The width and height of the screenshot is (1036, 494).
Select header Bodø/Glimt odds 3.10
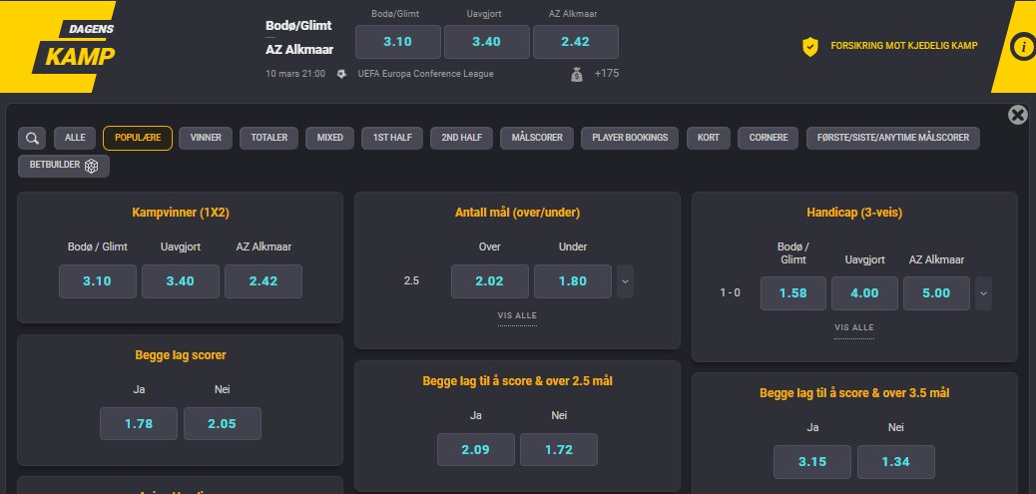pyautogui.click(x=398, y=42)
